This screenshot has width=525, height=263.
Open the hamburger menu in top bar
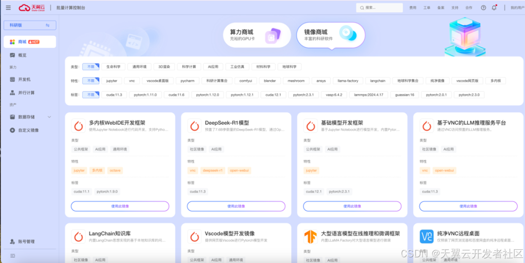(x=8, y=8)
